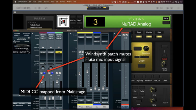Open the Pre: 1 To Host dropdown
This screenshot has height=110, width=196.
(43, 38)
